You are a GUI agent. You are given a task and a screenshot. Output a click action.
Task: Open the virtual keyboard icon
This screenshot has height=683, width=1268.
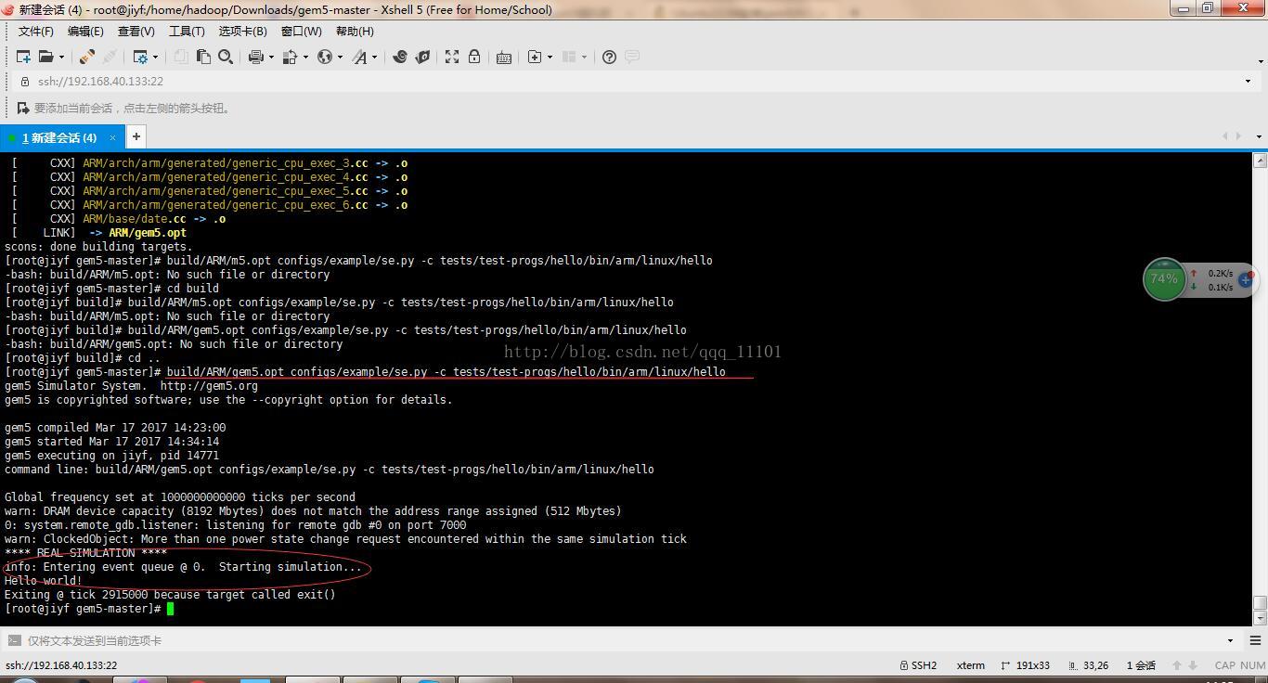point(504,57)
